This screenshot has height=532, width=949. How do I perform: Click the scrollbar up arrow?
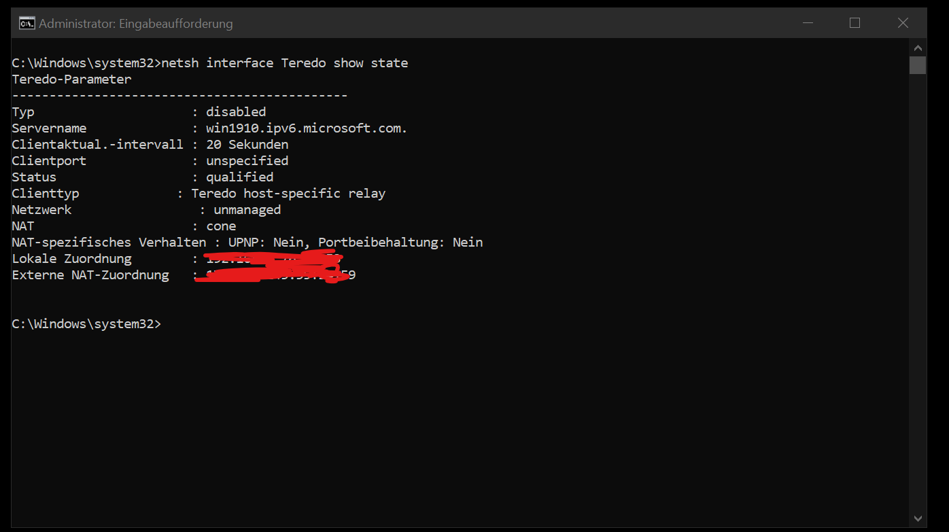point(918,48)
